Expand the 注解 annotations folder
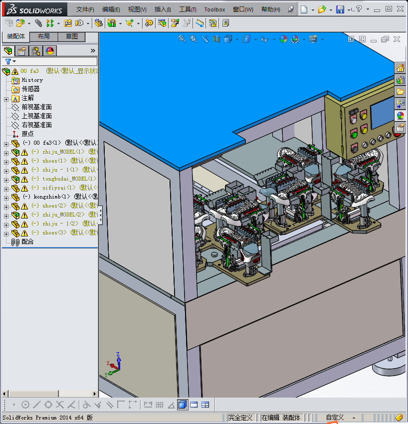The height and width of the screenshot is (424, 408). tap(6, 99)
